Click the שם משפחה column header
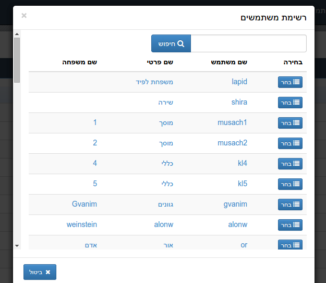Viewport: 326px width, 283px height. pos(79,62)
